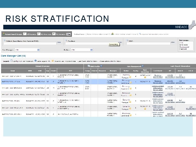The width and height of the screenshot is (196, 147).
Task: Sort by the Status column header
Action: 126,71
